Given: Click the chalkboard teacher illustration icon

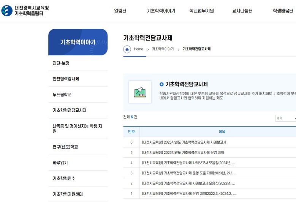Looking at the screenshot, I should click(x=140, y=92).
